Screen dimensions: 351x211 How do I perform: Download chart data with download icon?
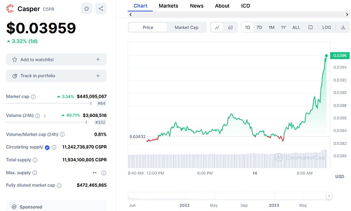[343, 27]
